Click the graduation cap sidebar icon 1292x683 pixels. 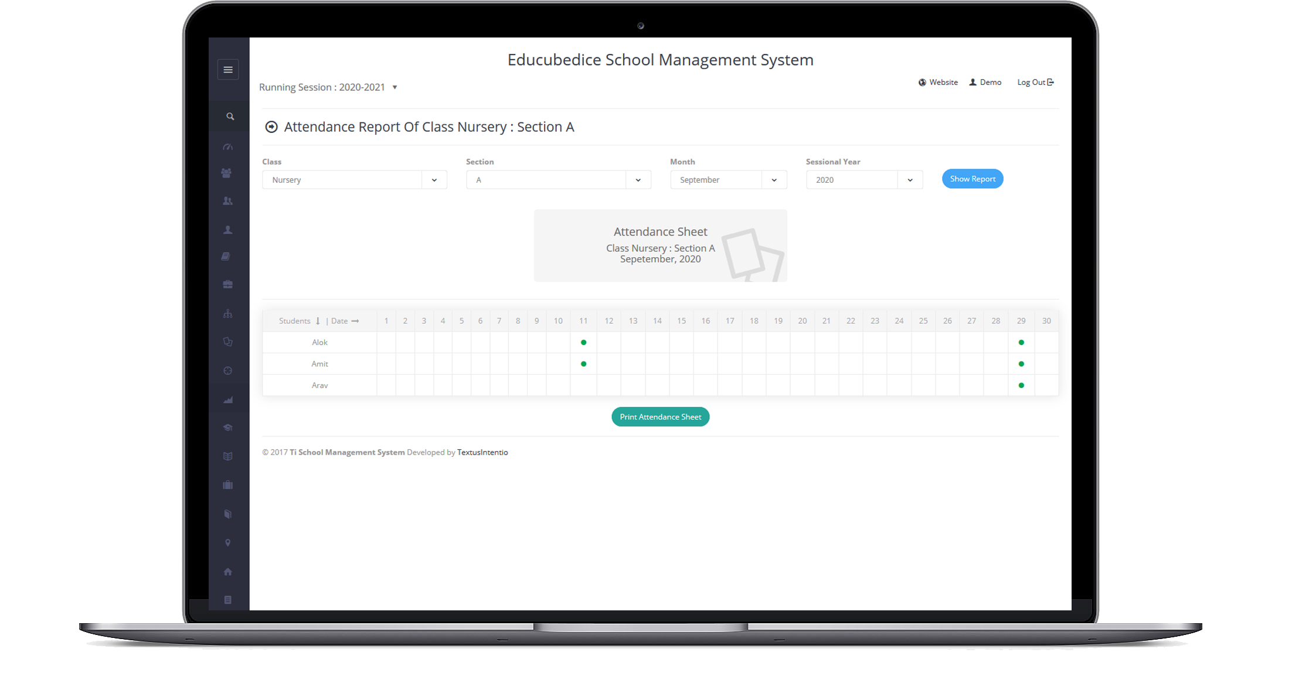[x=228, y=428]
